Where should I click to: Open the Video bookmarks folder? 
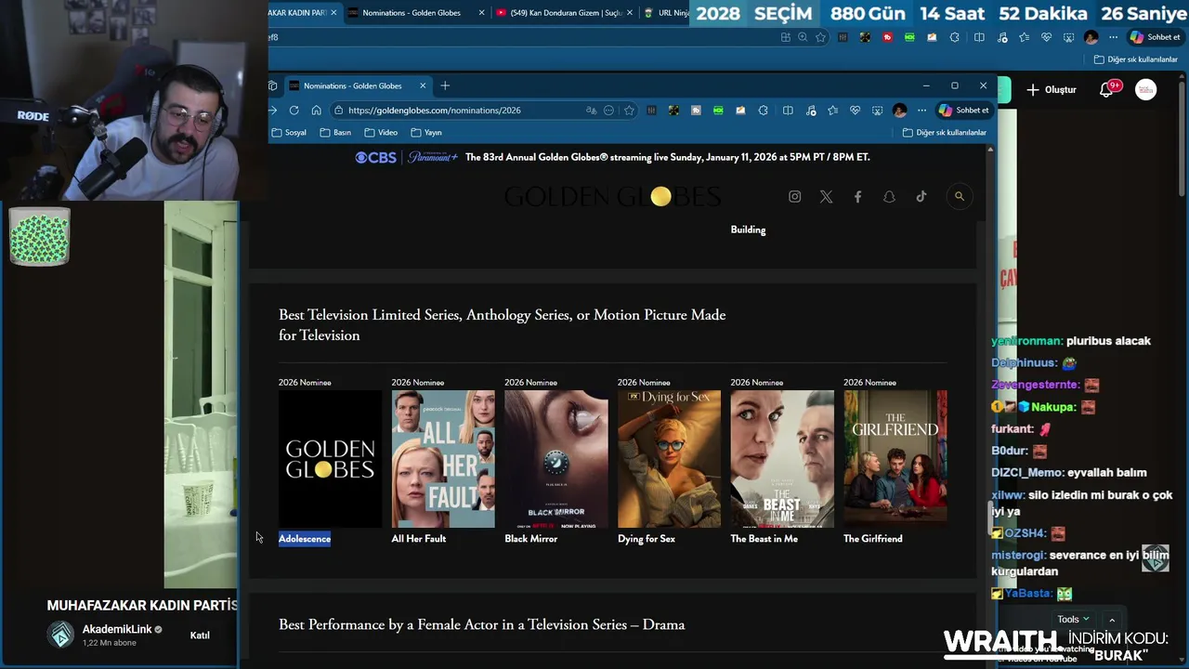pyautogui.click(x=381, y=132)
